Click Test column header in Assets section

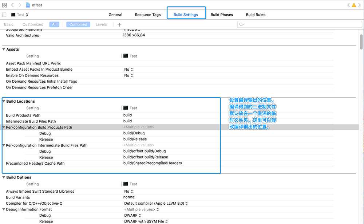point(130,56)
